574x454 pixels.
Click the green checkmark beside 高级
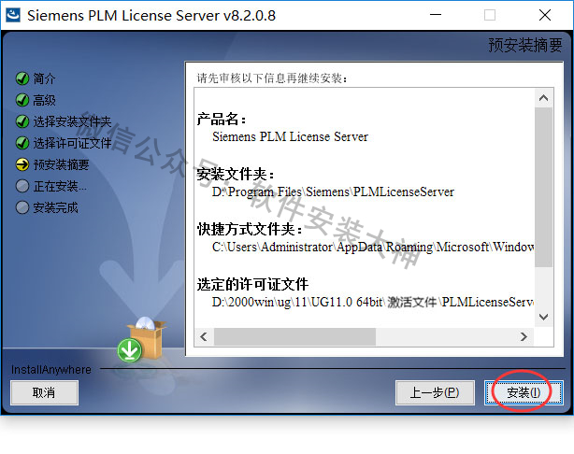[x=22, y=100]
